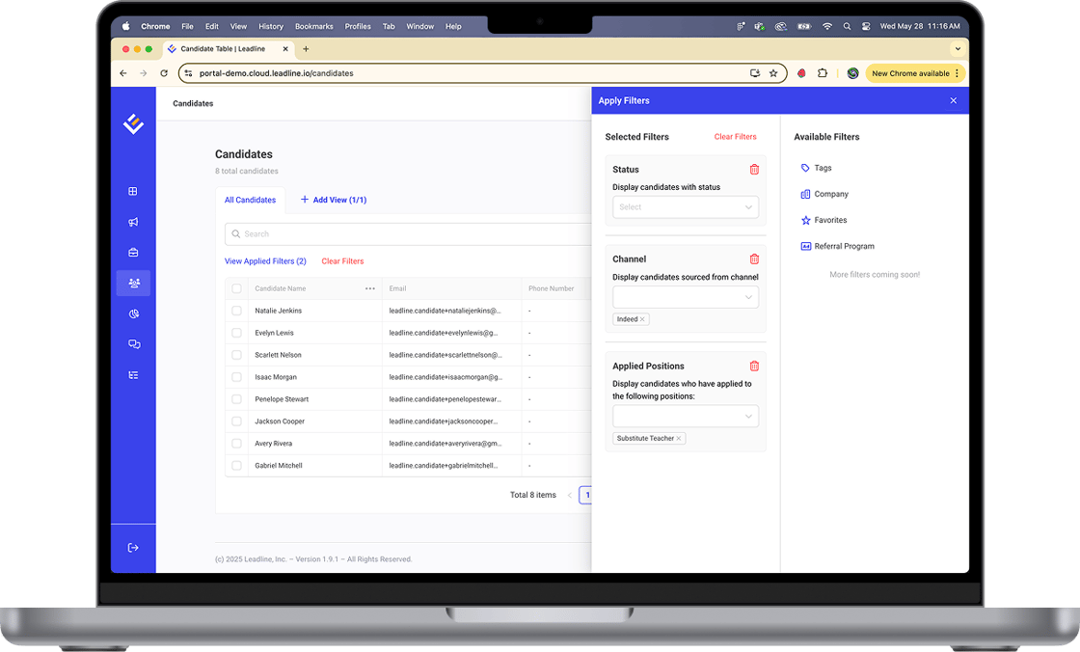Switch to the All Candidates tab
Screen dimensions: 1080x652
click(250, 200)
